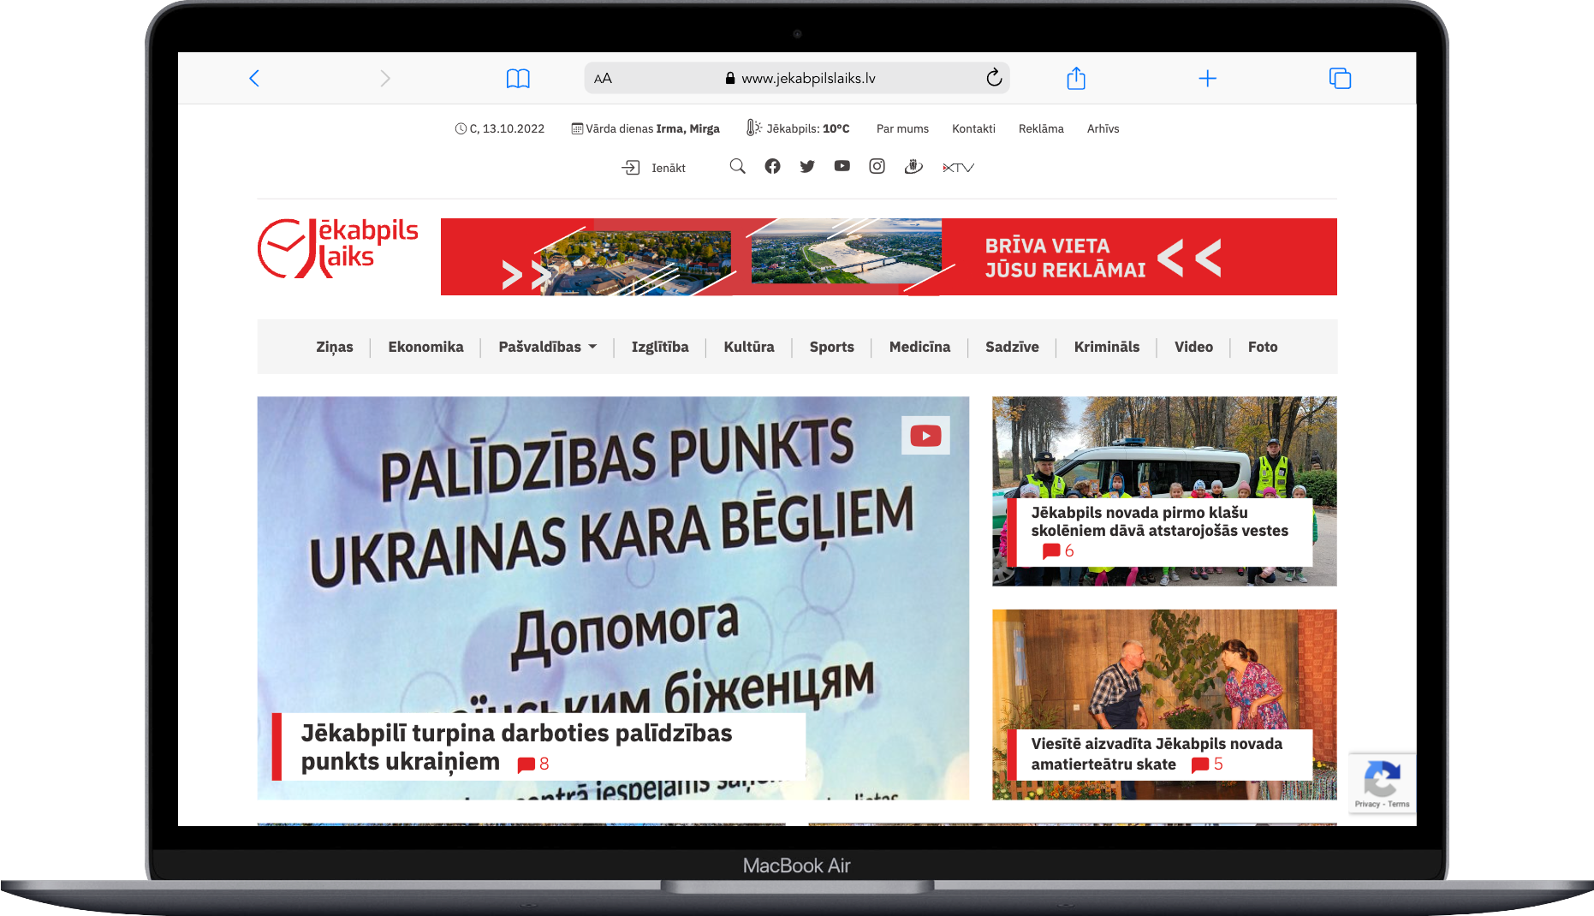This screenshot has height=916, width=1594.
Task: Open the YouTube channel icon in header
Action: tap(842, 167)
